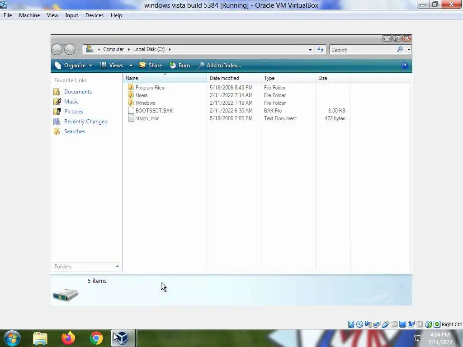Expand breadcrumb arrow before Computer

coord(99,49)
